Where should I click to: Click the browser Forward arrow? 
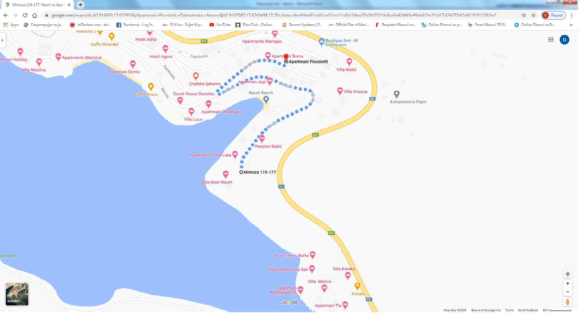coord(15,15)
